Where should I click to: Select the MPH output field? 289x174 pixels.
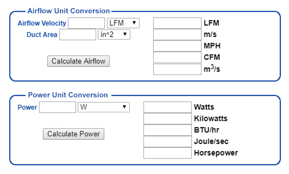pos(177,46)
